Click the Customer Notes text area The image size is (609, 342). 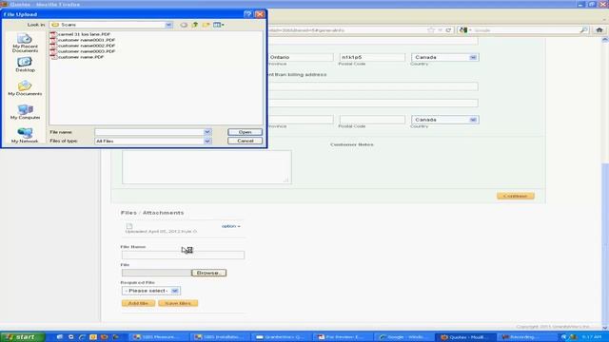206,167
